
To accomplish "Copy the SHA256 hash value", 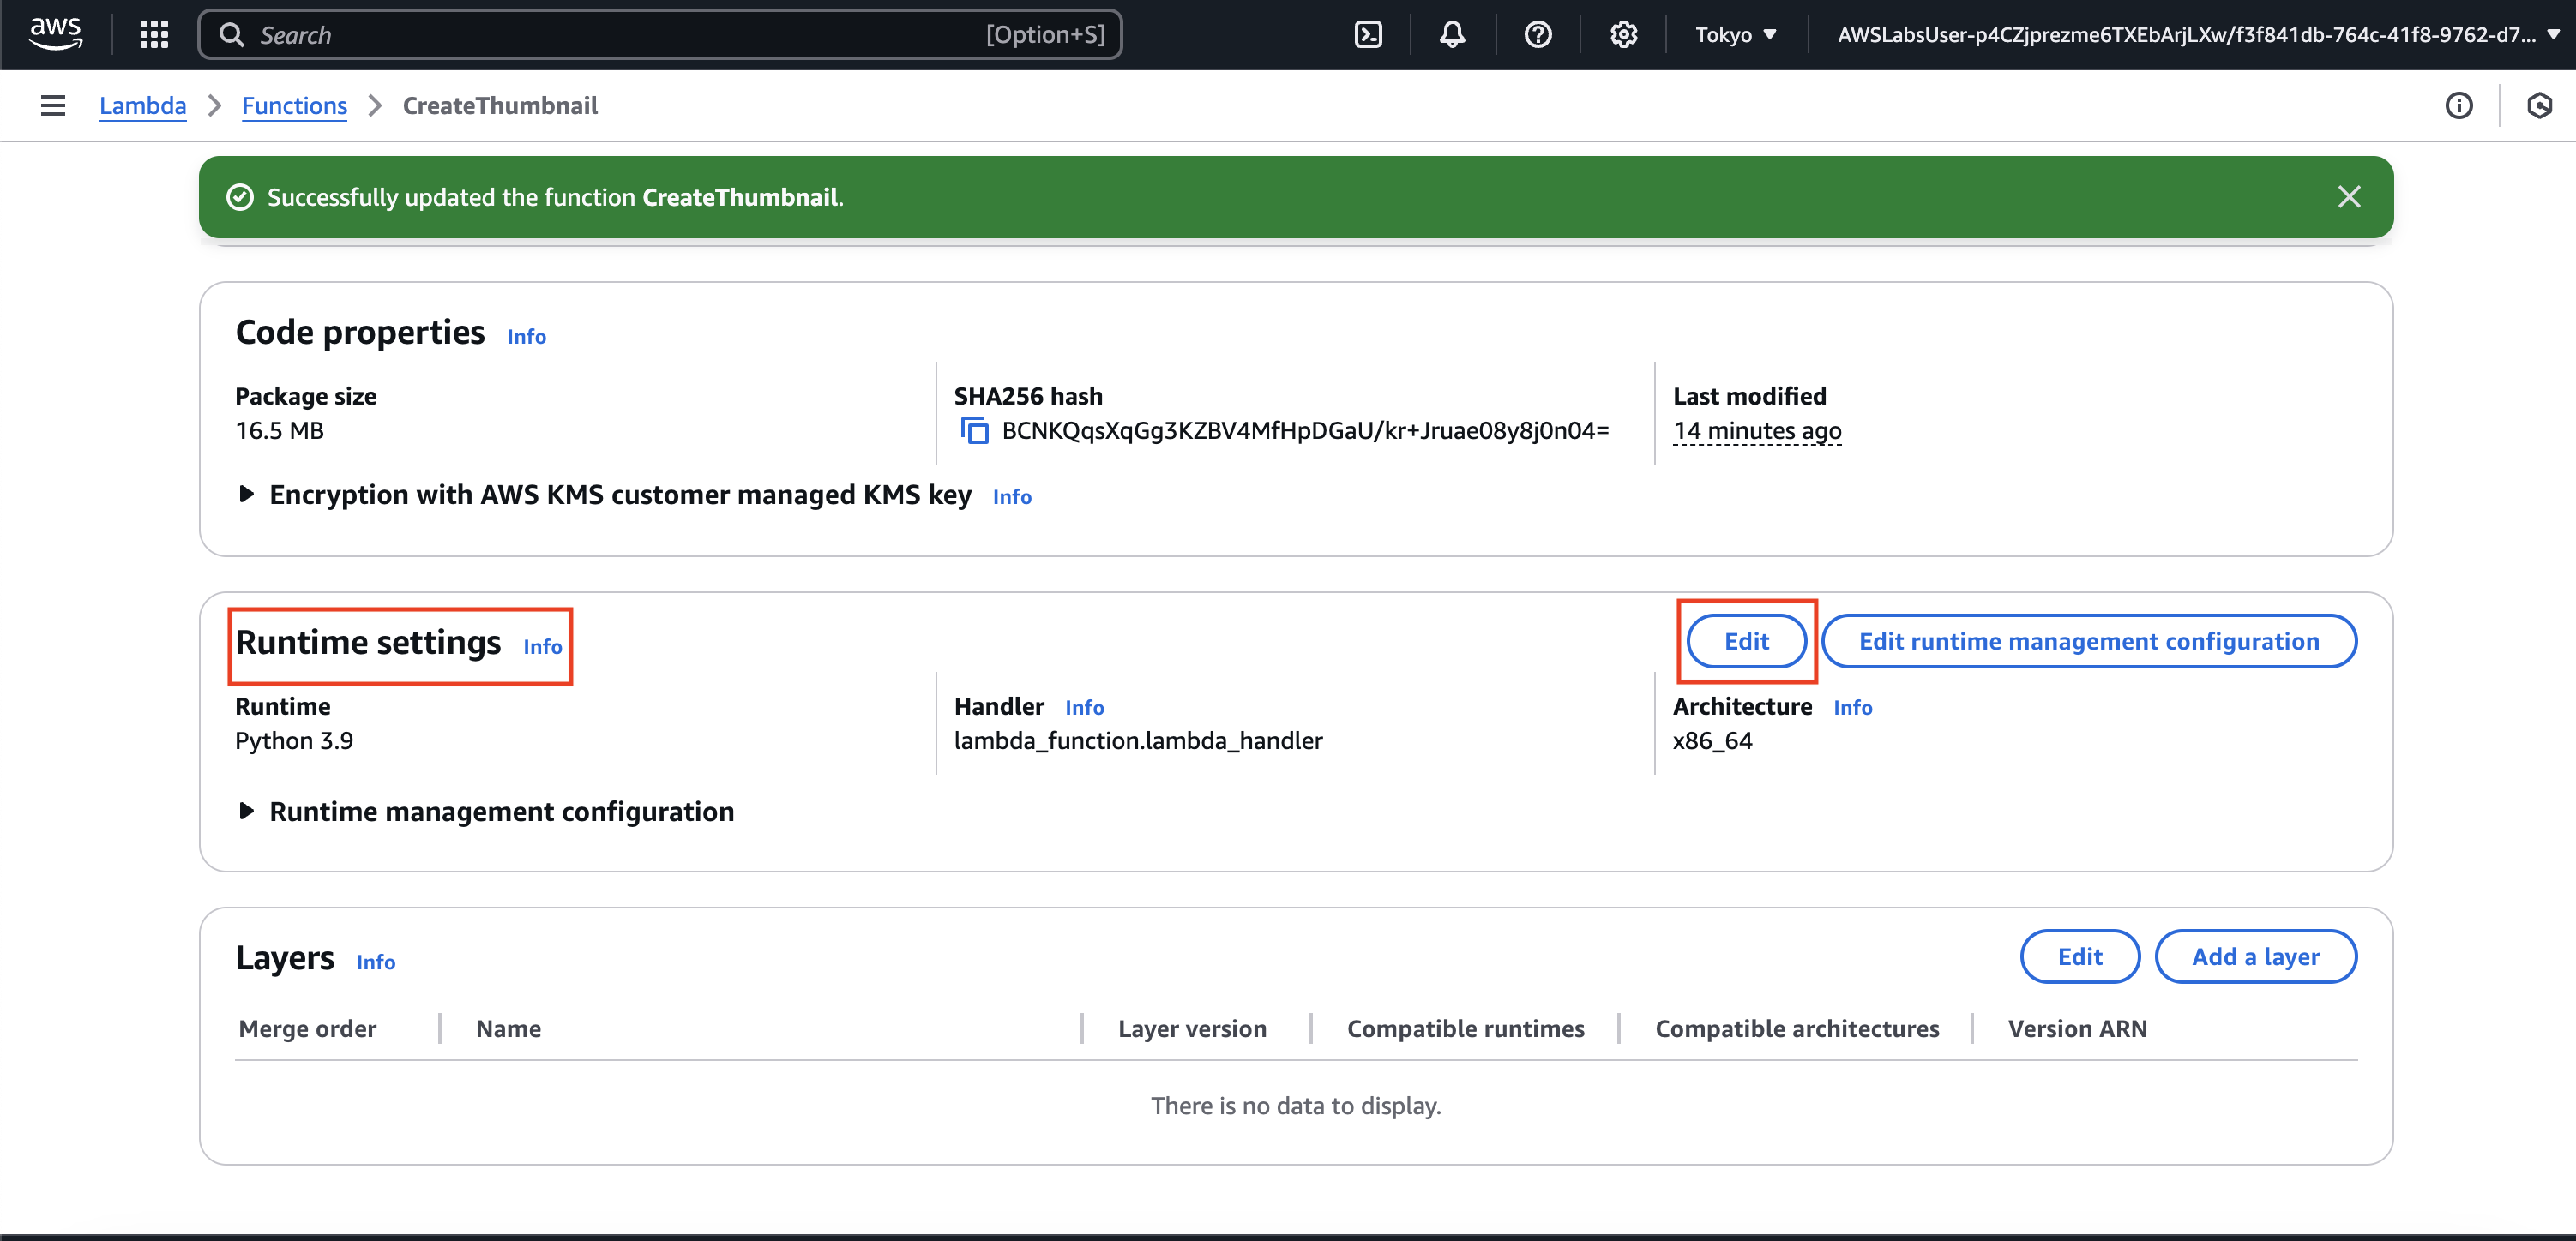I will 974,430.
